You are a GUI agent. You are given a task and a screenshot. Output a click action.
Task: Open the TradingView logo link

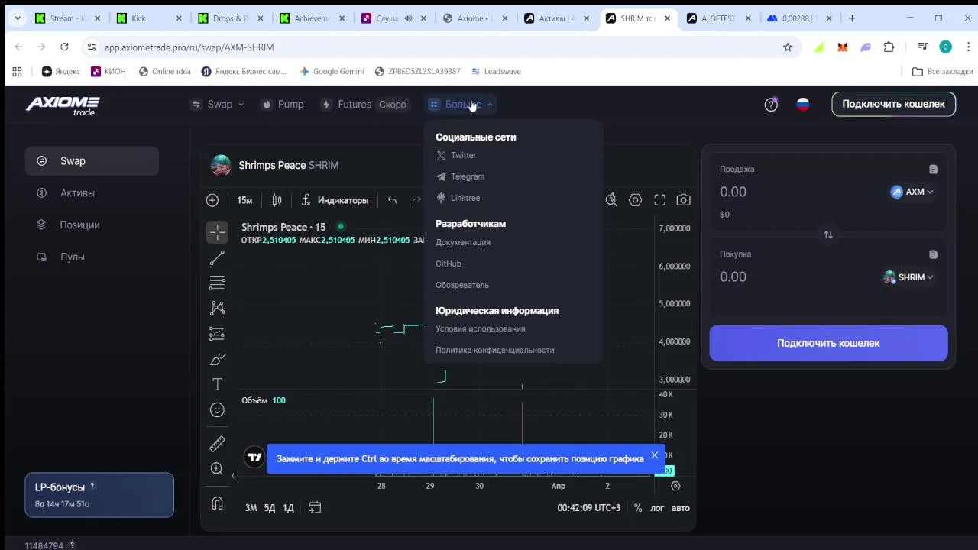(x=254, y=458)
